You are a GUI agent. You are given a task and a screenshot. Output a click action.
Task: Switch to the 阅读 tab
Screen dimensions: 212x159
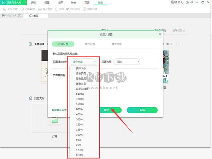coord(34,2)
